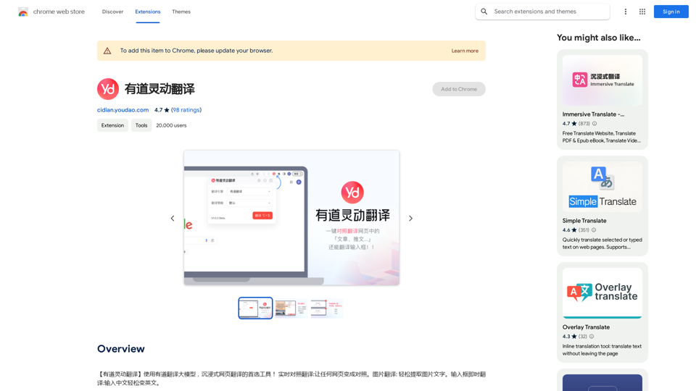Click the 4.7 star rating text
Viewport: 696px width, 391px height.
(162, 110)
